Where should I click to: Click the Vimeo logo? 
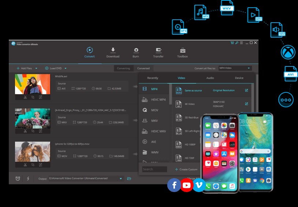199,185
